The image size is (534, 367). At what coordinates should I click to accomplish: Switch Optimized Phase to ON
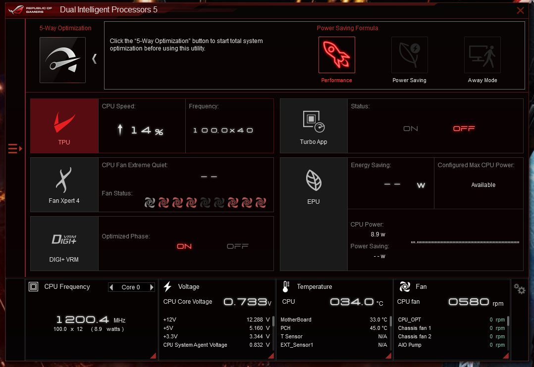(184, 246)
